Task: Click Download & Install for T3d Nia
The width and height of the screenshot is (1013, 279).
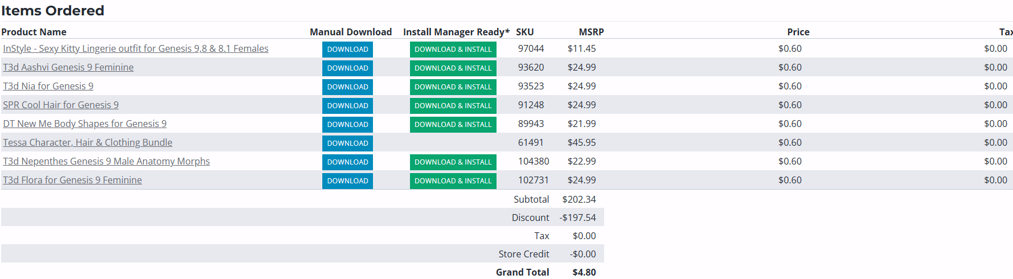Action: (453, 87)
